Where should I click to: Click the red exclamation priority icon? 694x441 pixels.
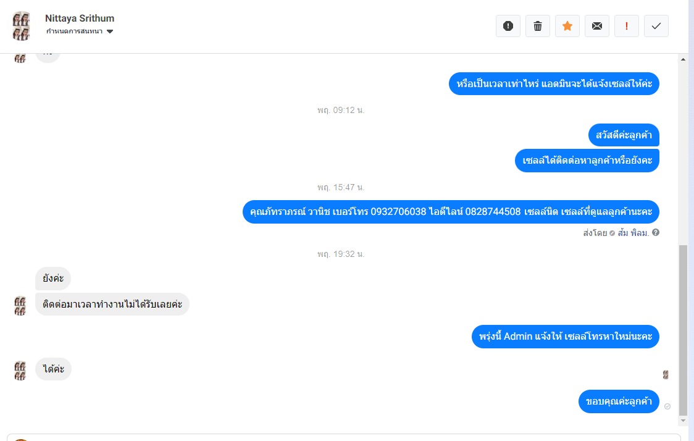click(x=626, y=26)
